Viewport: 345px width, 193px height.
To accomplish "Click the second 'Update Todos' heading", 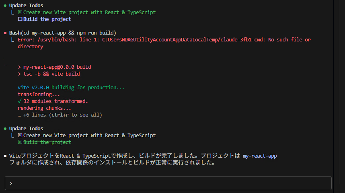I will [26, 129].
